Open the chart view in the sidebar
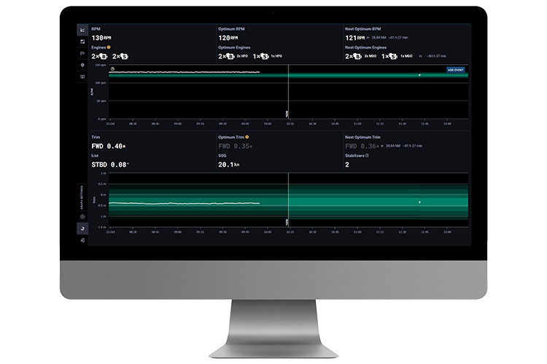The width and height of the screenshot is (547, 364). pos(82,31)
